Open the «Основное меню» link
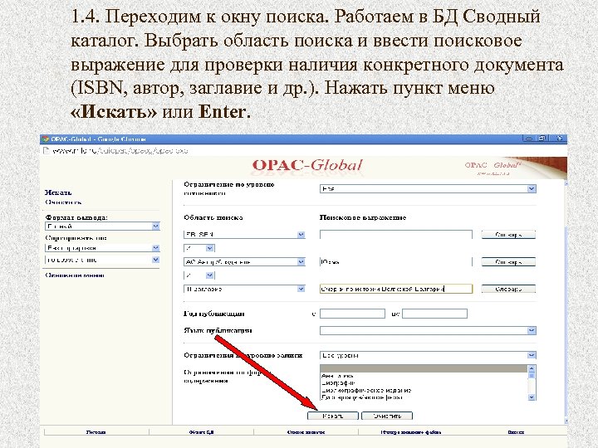 click(x=75, y=275)
